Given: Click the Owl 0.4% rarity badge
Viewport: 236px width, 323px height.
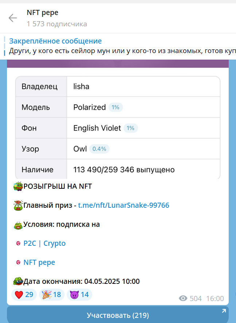Looking at the screenshot, I should pos(99,149).
